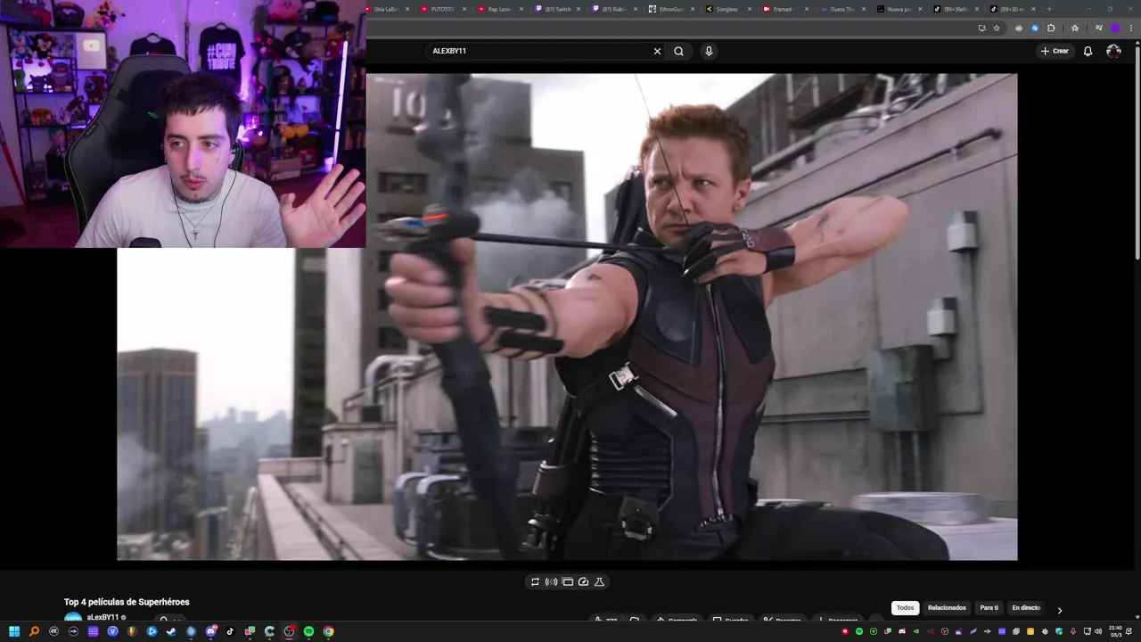Screen dimensions: 1141x642
Task: Open the notifications bell
Action: tap(1088, 51)
